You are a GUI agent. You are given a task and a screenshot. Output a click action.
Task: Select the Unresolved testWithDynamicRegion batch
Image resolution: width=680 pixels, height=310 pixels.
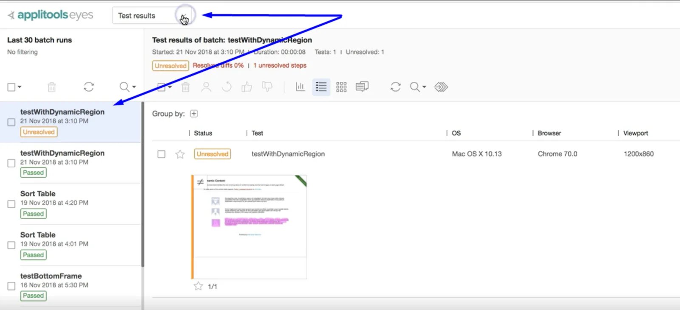click(71, 122)
